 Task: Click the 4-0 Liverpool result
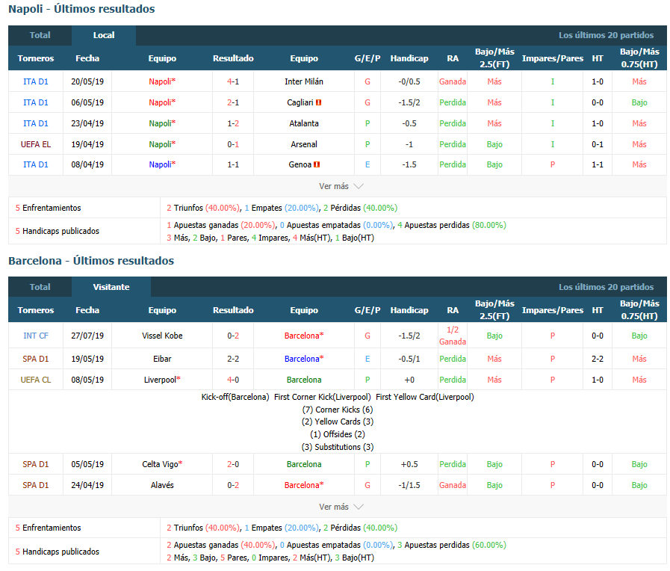[233, 380]
